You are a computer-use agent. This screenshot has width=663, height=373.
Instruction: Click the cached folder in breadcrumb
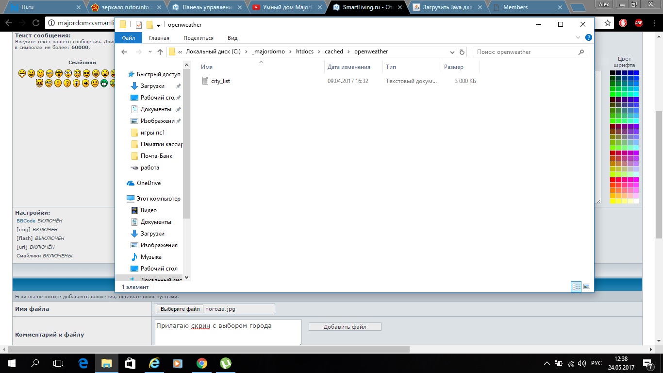pos(334,52)
